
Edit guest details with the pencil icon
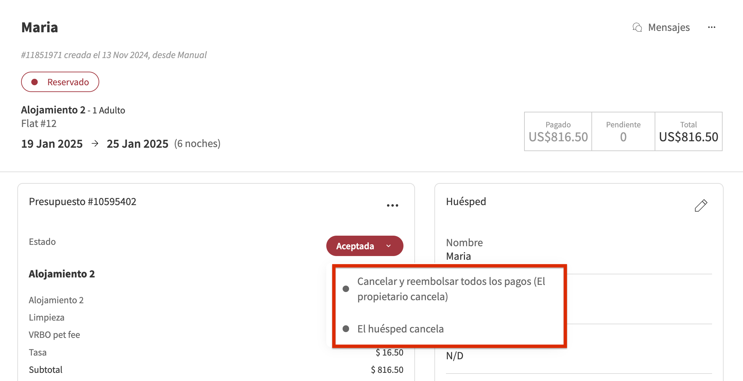701,205
